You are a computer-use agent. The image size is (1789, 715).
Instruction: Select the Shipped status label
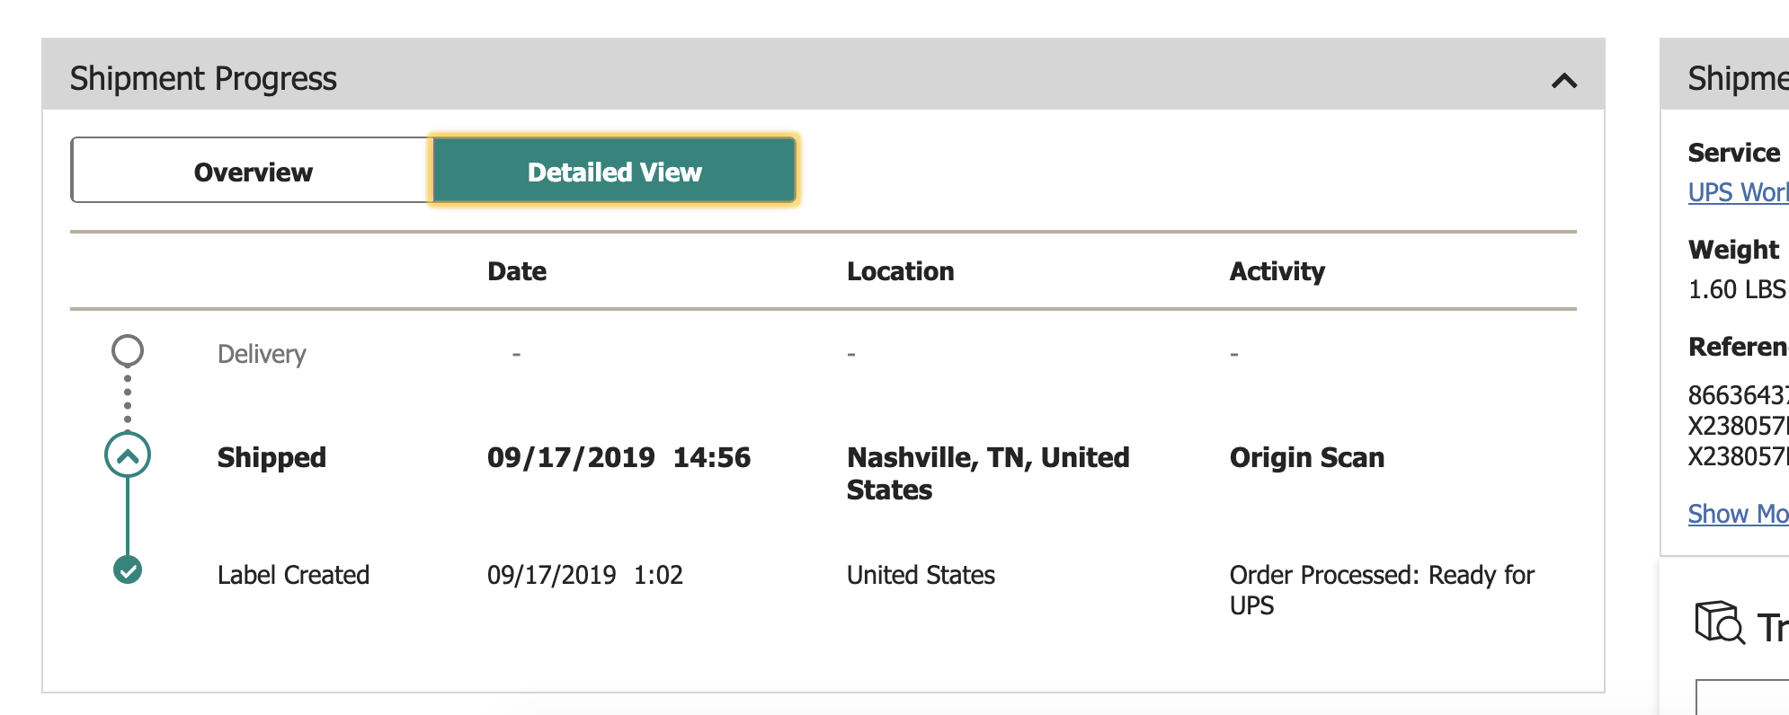tap(271, 458)
